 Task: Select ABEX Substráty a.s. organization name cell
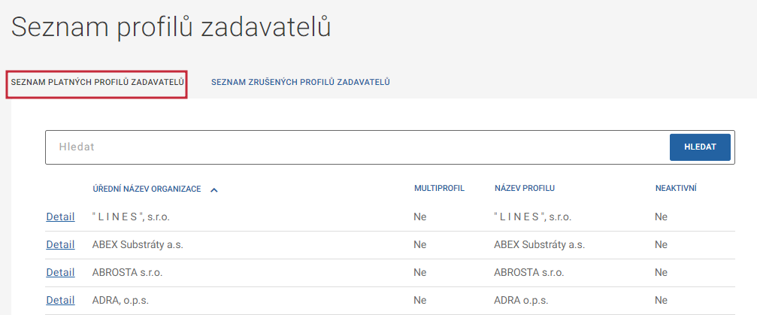coord(138,244)
